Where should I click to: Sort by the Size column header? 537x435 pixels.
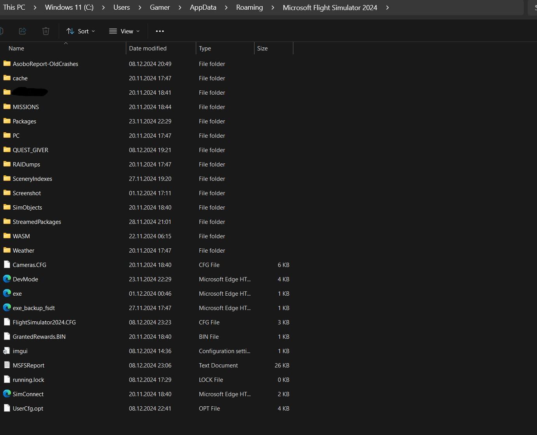pos(262,48)
